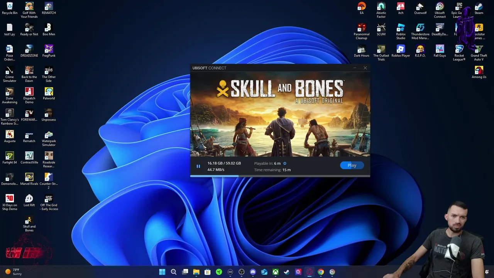Select the R.E.P.O. desktop icon
This screenshot has width=494, height=278.
click(x=420, y=51)
